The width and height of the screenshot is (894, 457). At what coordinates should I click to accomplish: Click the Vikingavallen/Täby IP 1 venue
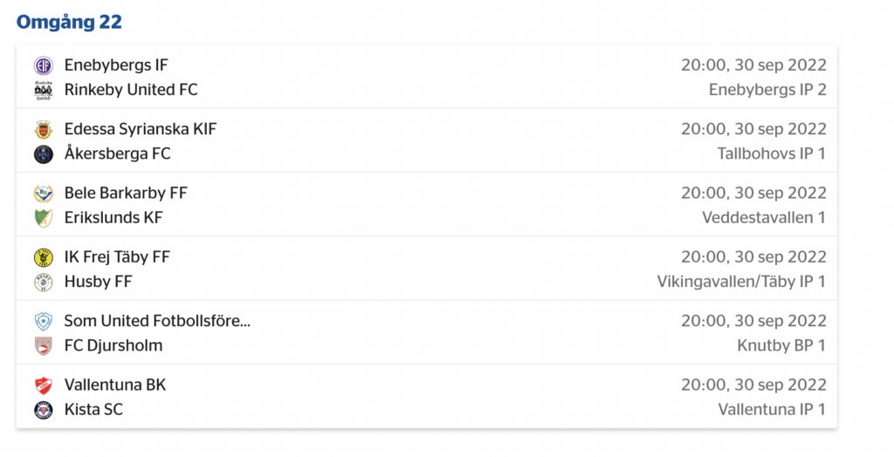click(741, 282)
